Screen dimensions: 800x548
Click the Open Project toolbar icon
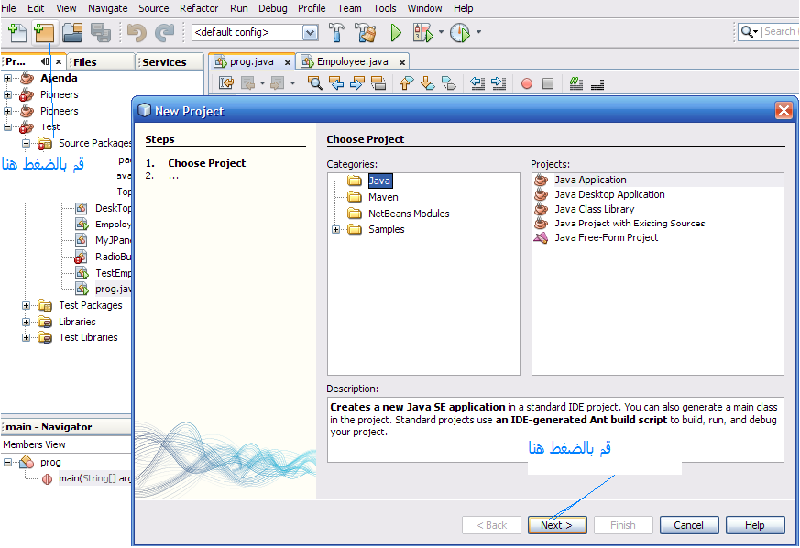[72, 33]
